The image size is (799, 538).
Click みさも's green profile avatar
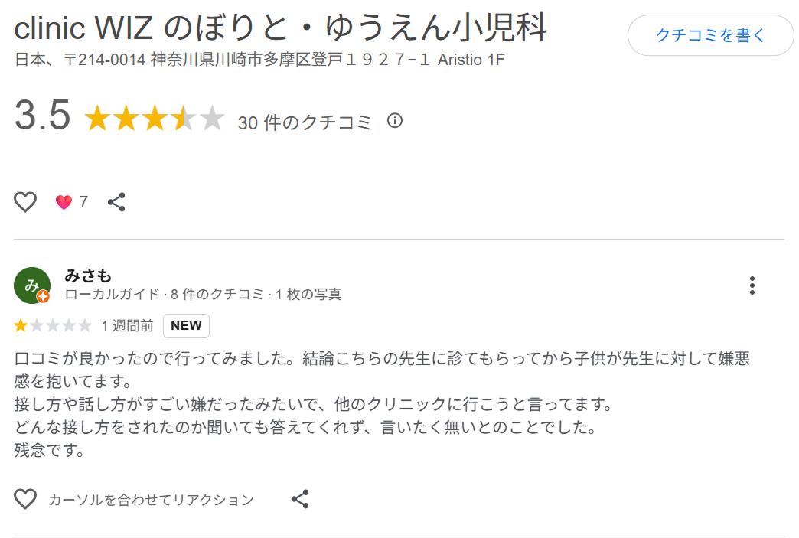(32, 285)
